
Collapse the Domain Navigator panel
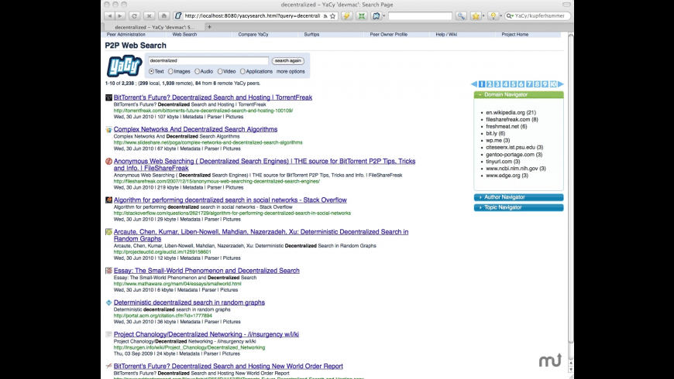518,94
